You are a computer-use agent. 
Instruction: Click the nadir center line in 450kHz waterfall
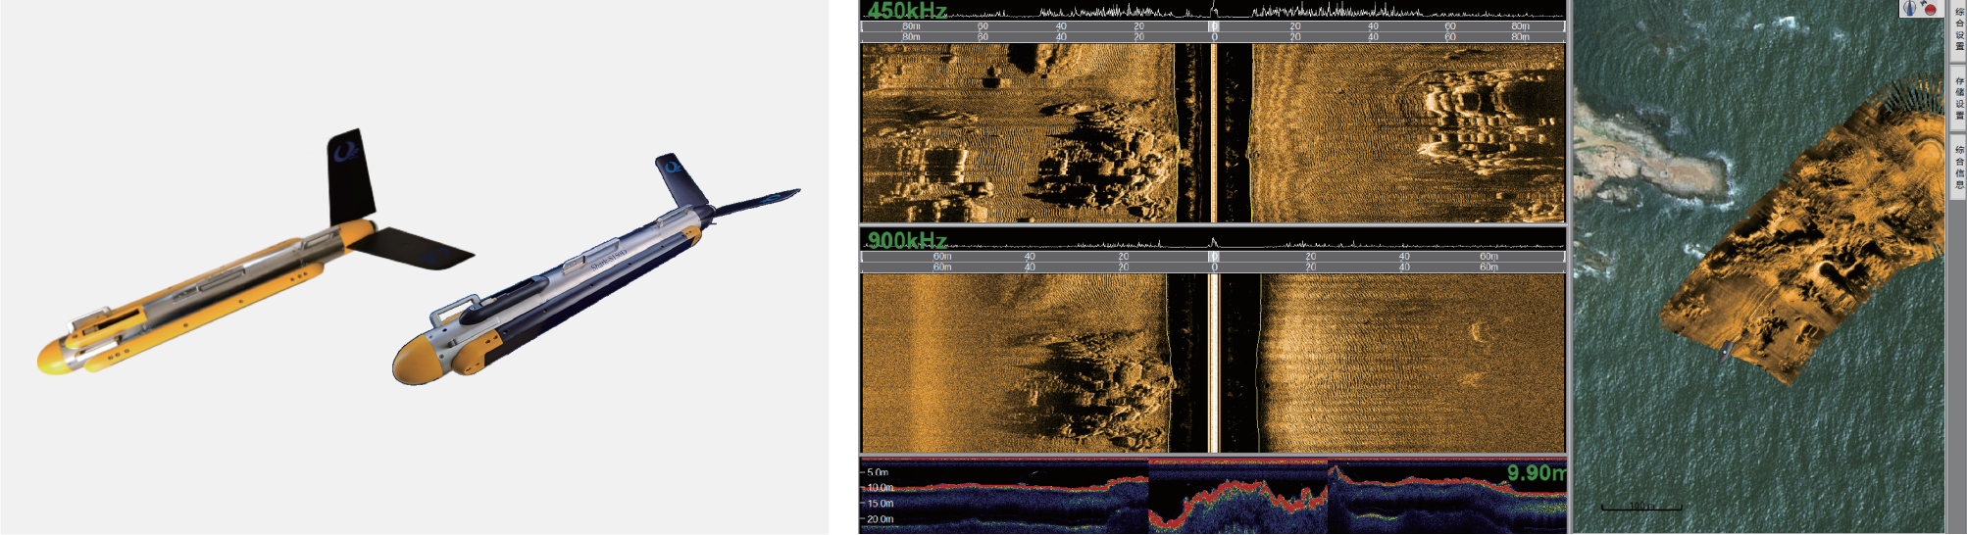tap(1214, 132)
